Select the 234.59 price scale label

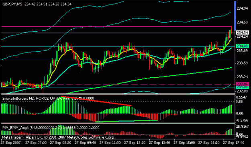pyautogui.click(x=242, y=22)
